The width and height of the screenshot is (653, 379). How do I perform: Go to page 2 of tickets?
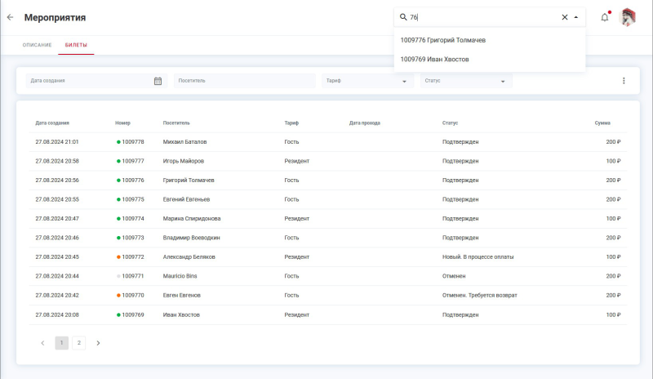coord(79,343)
